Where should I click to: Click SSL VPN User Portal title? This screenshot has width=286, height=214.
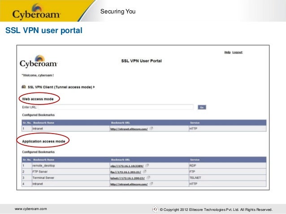(141, 61)
